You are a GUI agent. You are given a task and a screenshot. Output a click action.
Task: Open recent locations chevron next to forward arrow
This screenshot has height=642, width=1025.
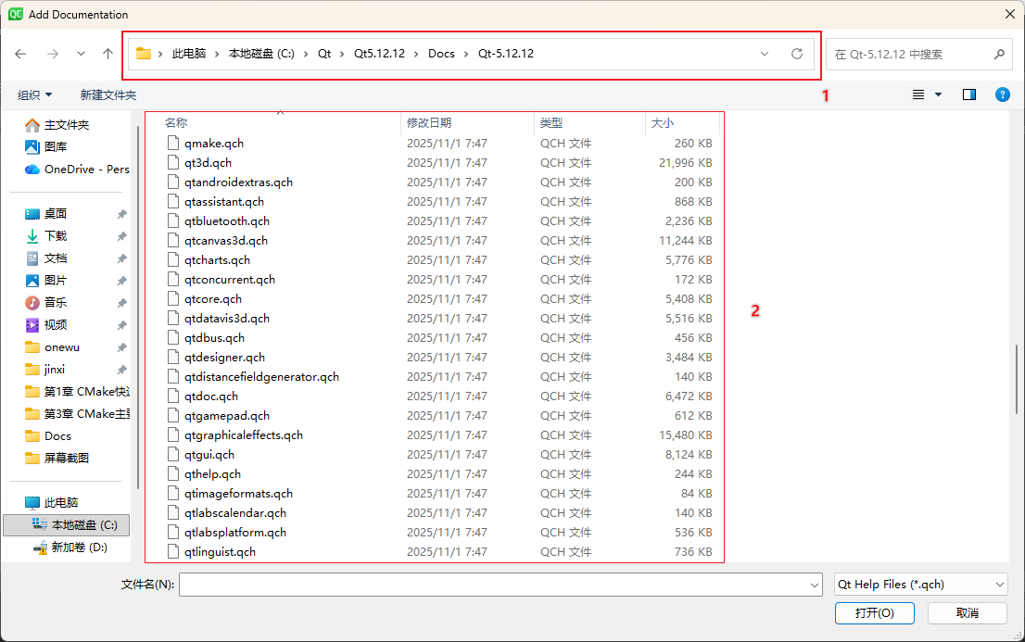coord(81,54)
